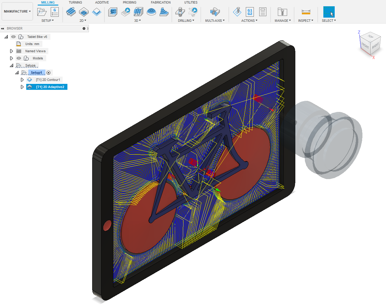Open the MANAGE dropdown menu
The image size is (386, 308).
point(282,21)
